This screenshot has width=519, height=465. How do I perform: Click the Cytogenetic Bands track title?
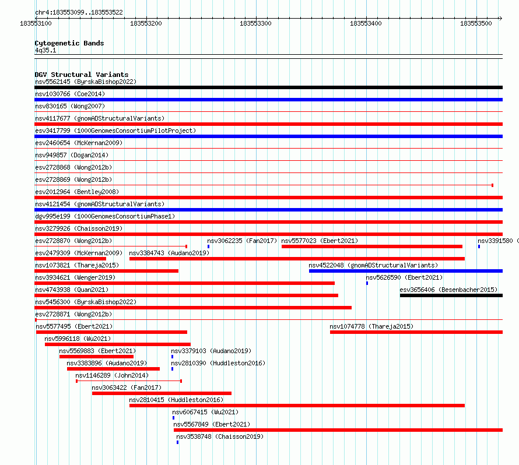[x=69, y=43]
